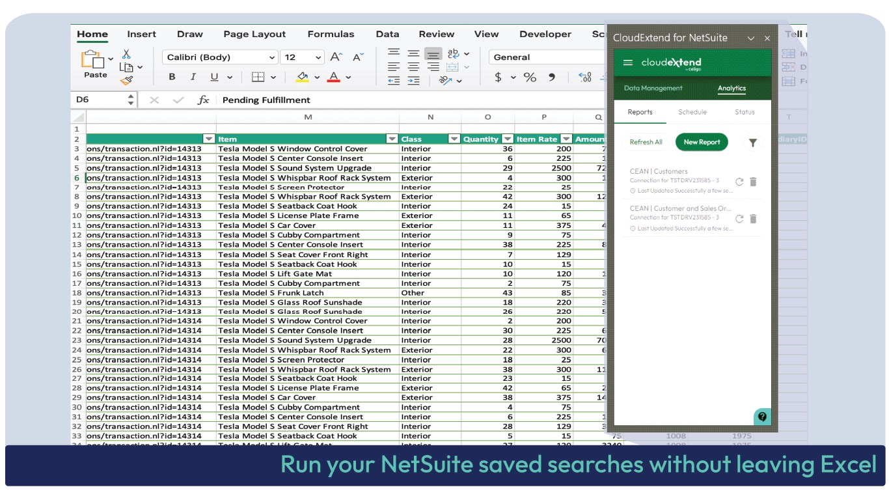Expand the Borders options arrow

coord(273,77)
